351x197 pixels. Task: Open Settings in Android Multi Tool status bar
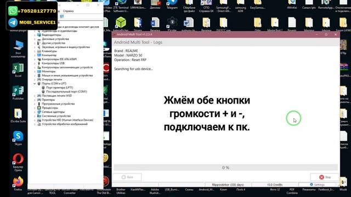(317, 185)
